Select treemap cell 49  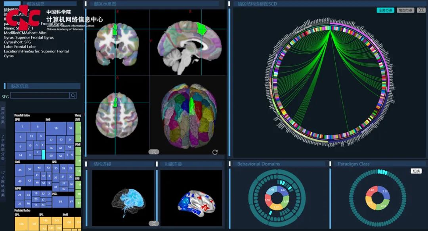[x=20, y=181]
